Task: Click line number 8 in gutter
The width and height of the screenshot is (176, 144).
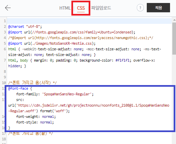Action: point(5,72)
